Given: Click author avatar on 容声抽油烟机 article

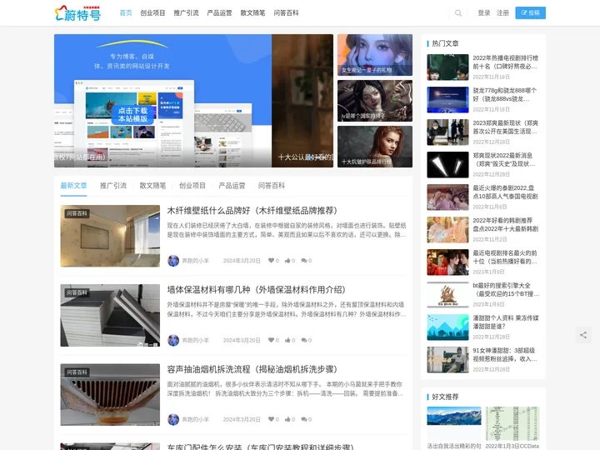Looking at the screenshot, I should pos(173,419).
